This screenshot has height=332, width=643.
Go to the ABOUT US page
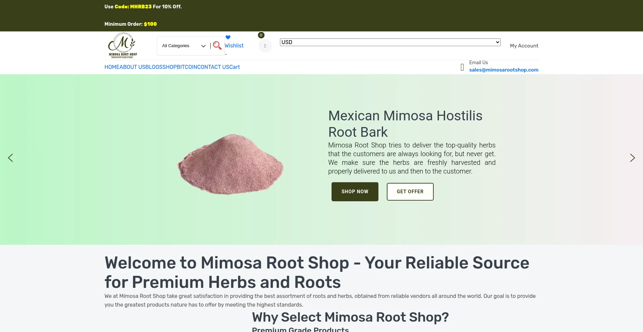click(x=133, y=67)
